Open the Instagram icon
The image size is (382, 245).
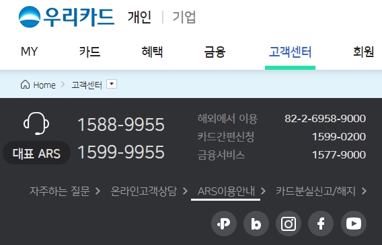[289, 224]
